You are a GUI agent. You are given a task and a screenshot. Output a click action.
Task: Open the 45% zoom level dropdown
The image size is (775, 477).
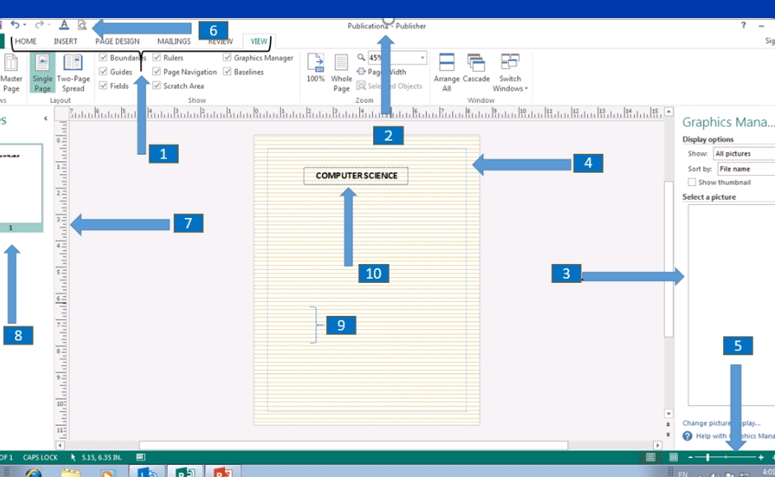[423, 58]
